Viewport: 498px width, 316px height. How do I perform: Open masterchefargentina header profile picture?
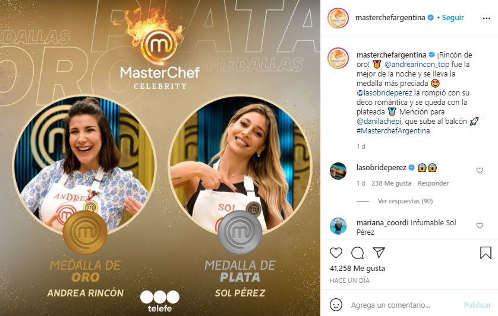(338, 18)
